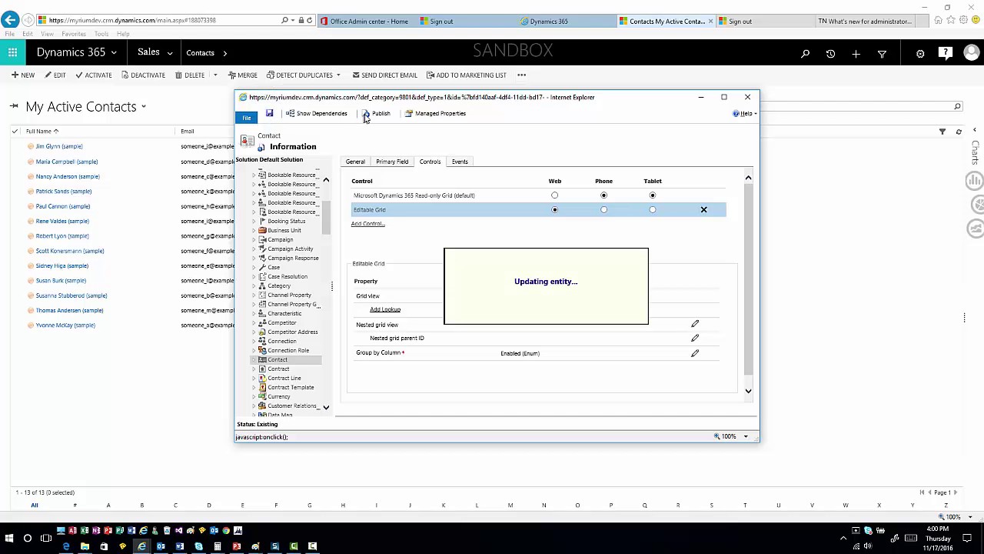Select Currency entity in solution tree
The width and height of the screenshot is (984, 554).
[279, 397]
